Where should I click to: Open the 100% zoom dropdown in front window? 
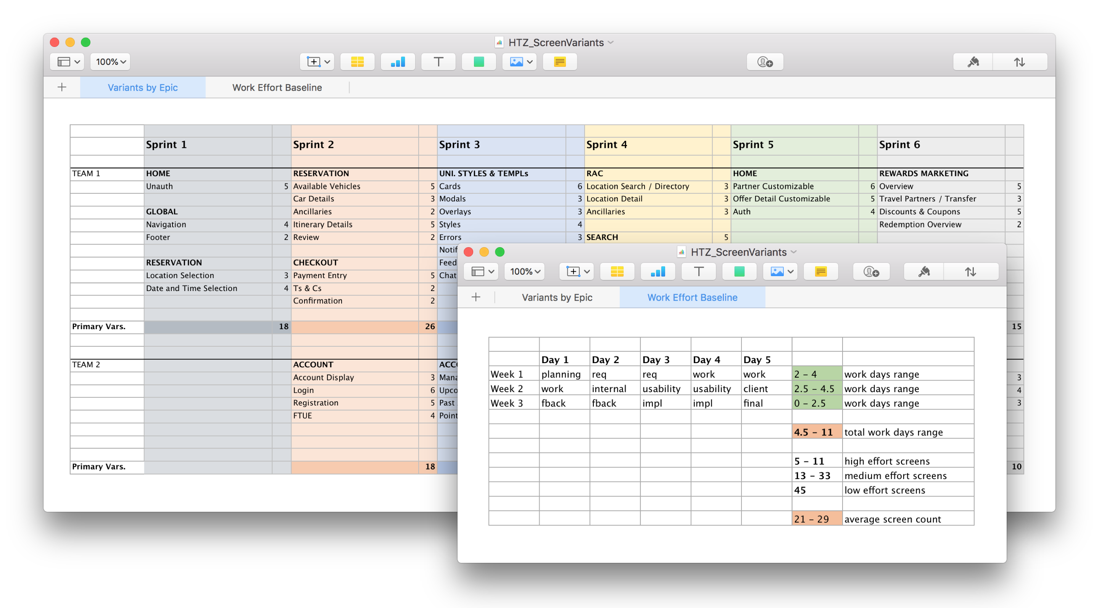coord(525,272)
